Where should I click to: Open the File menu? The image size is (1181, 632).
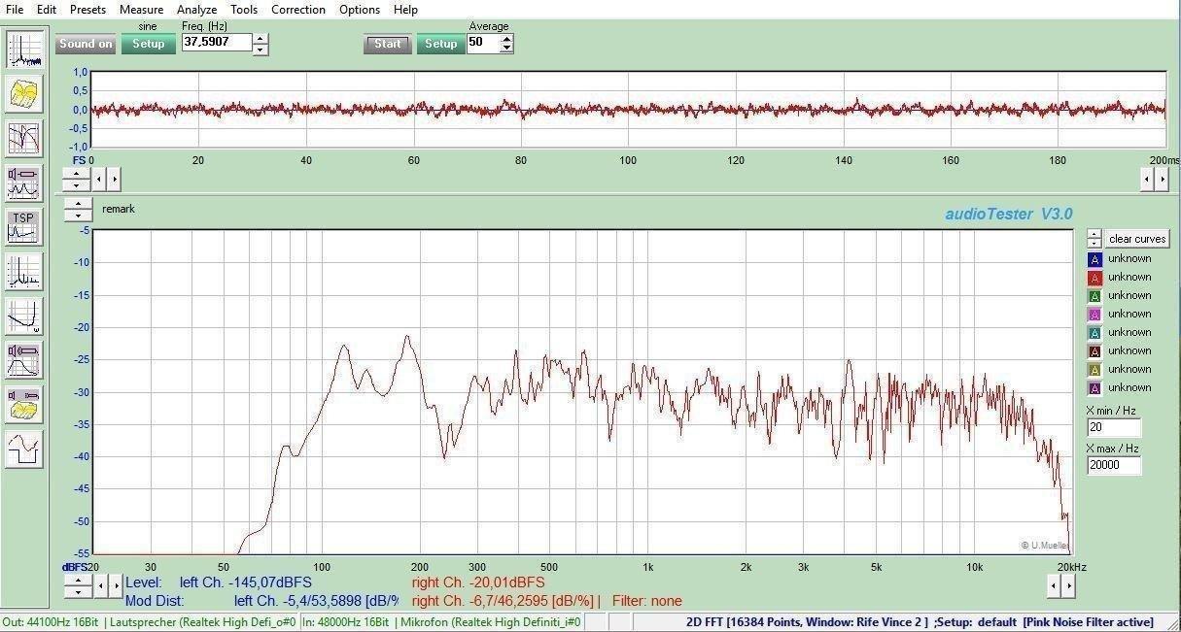[15, 10]
